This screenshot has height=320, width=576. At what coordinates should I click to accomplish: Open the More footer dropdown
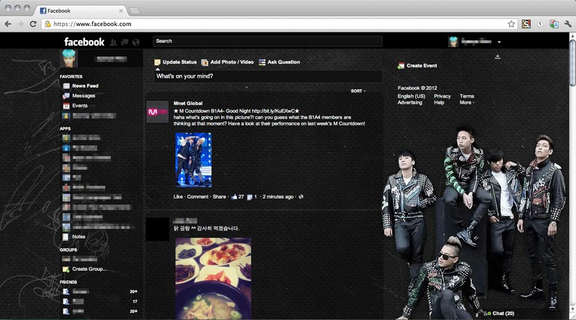(467, 103)
